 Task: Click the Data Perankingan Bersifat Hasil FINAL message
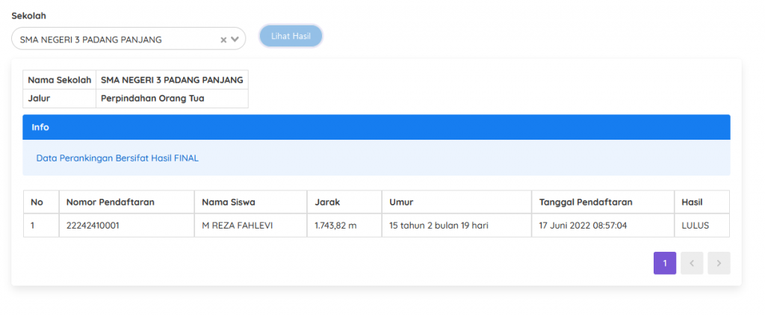[117, 158]
